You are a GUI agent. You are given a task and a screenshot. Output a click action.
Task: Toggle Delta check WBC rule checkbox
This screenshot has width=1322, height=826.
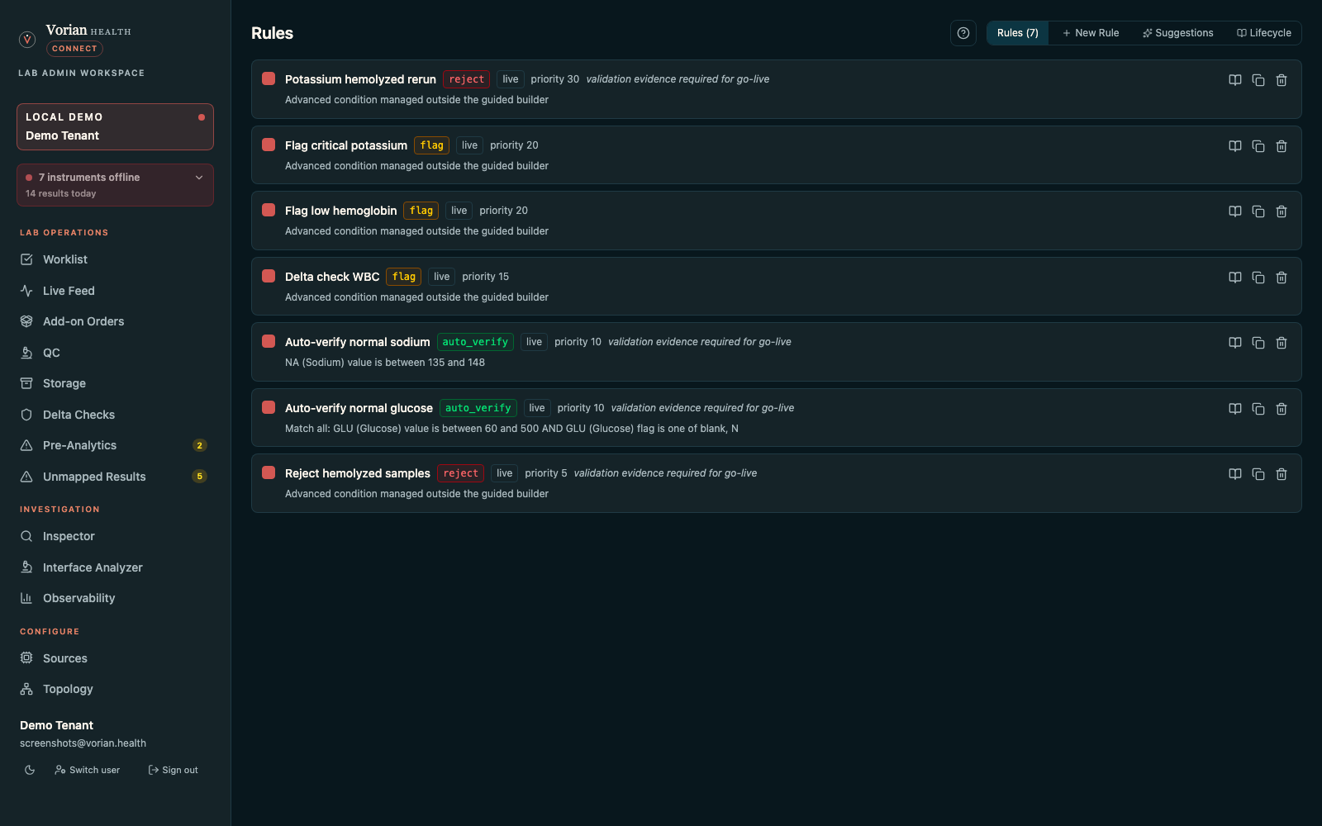[269, 276]
